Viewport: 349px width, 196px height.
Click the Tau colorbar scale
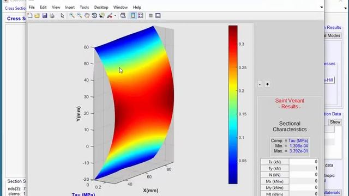click(233, 105)
